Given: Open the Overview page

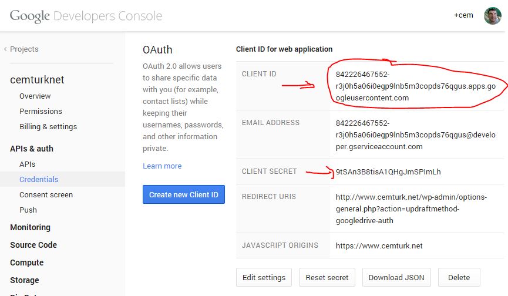Looking at the screenshot, I should tap(35, 96).
